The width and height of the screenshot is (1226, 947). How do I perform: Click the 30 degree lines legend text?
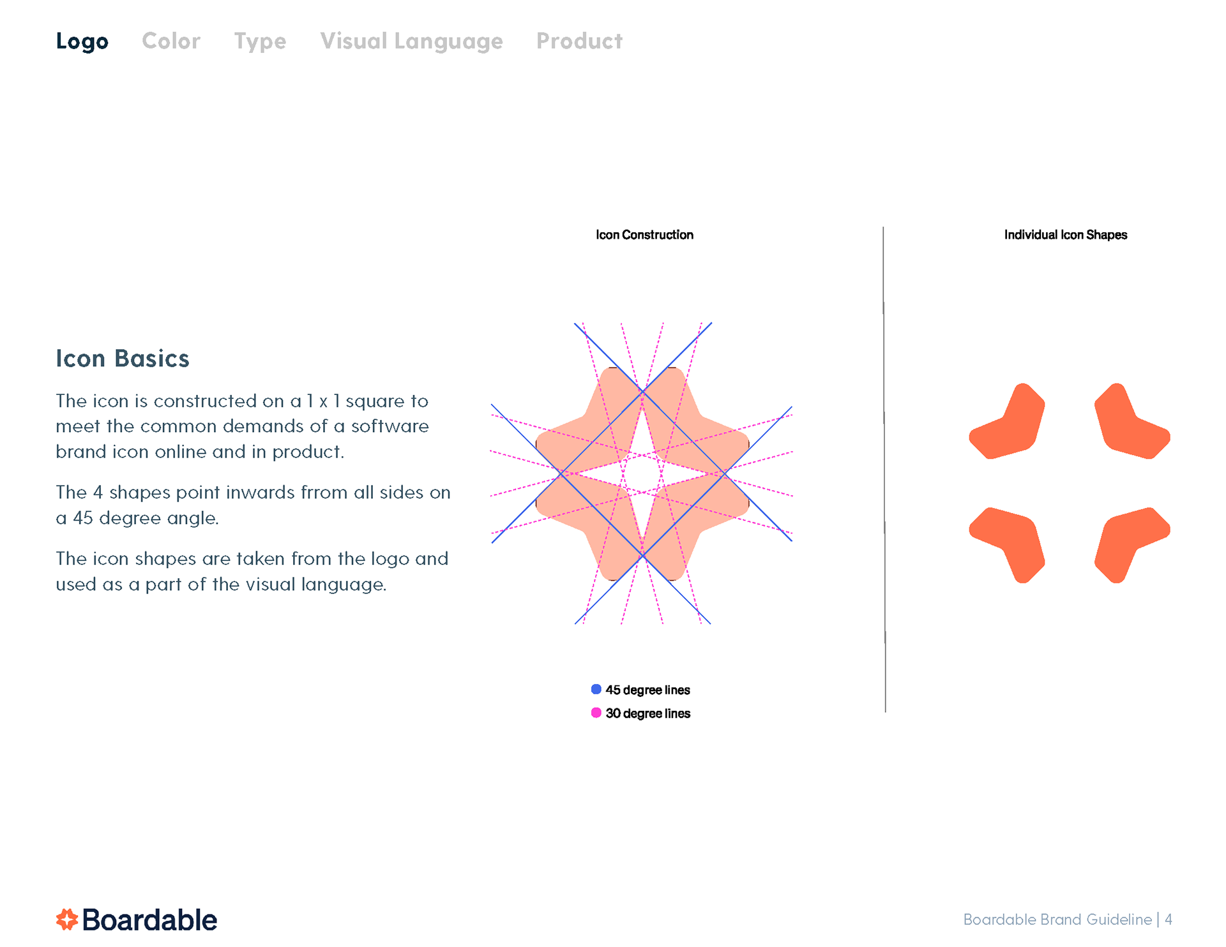point(647,713)
